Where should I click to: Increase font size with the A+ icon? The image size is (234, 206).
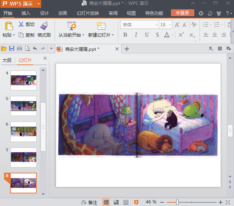177,24
